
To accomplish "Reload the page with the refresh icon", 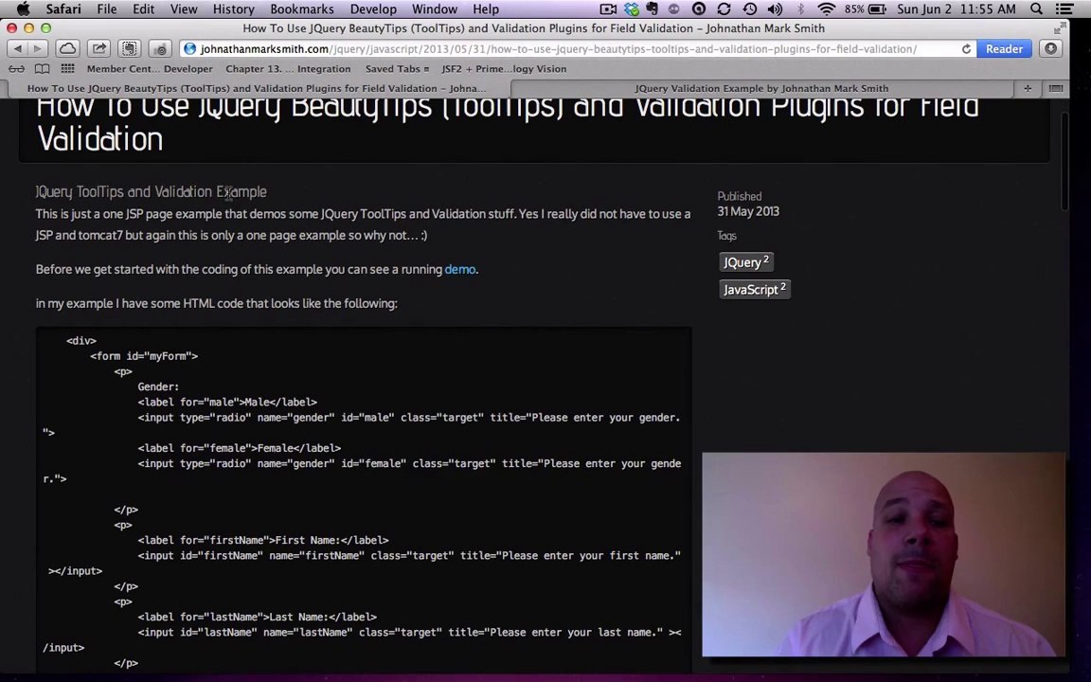I will [x=966, y=48].
